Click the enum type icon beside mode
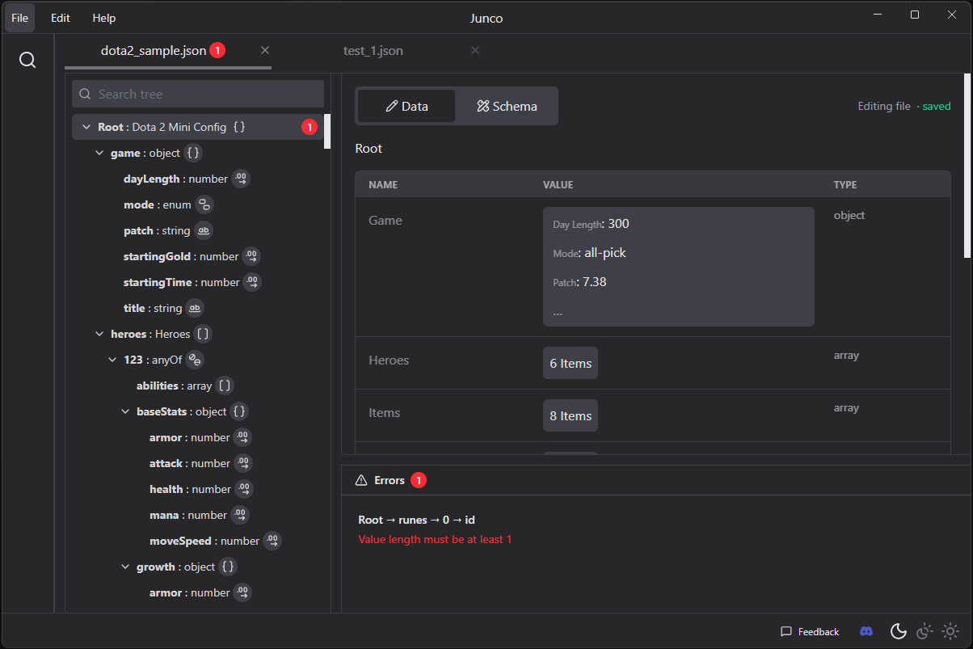 point(204,204)
